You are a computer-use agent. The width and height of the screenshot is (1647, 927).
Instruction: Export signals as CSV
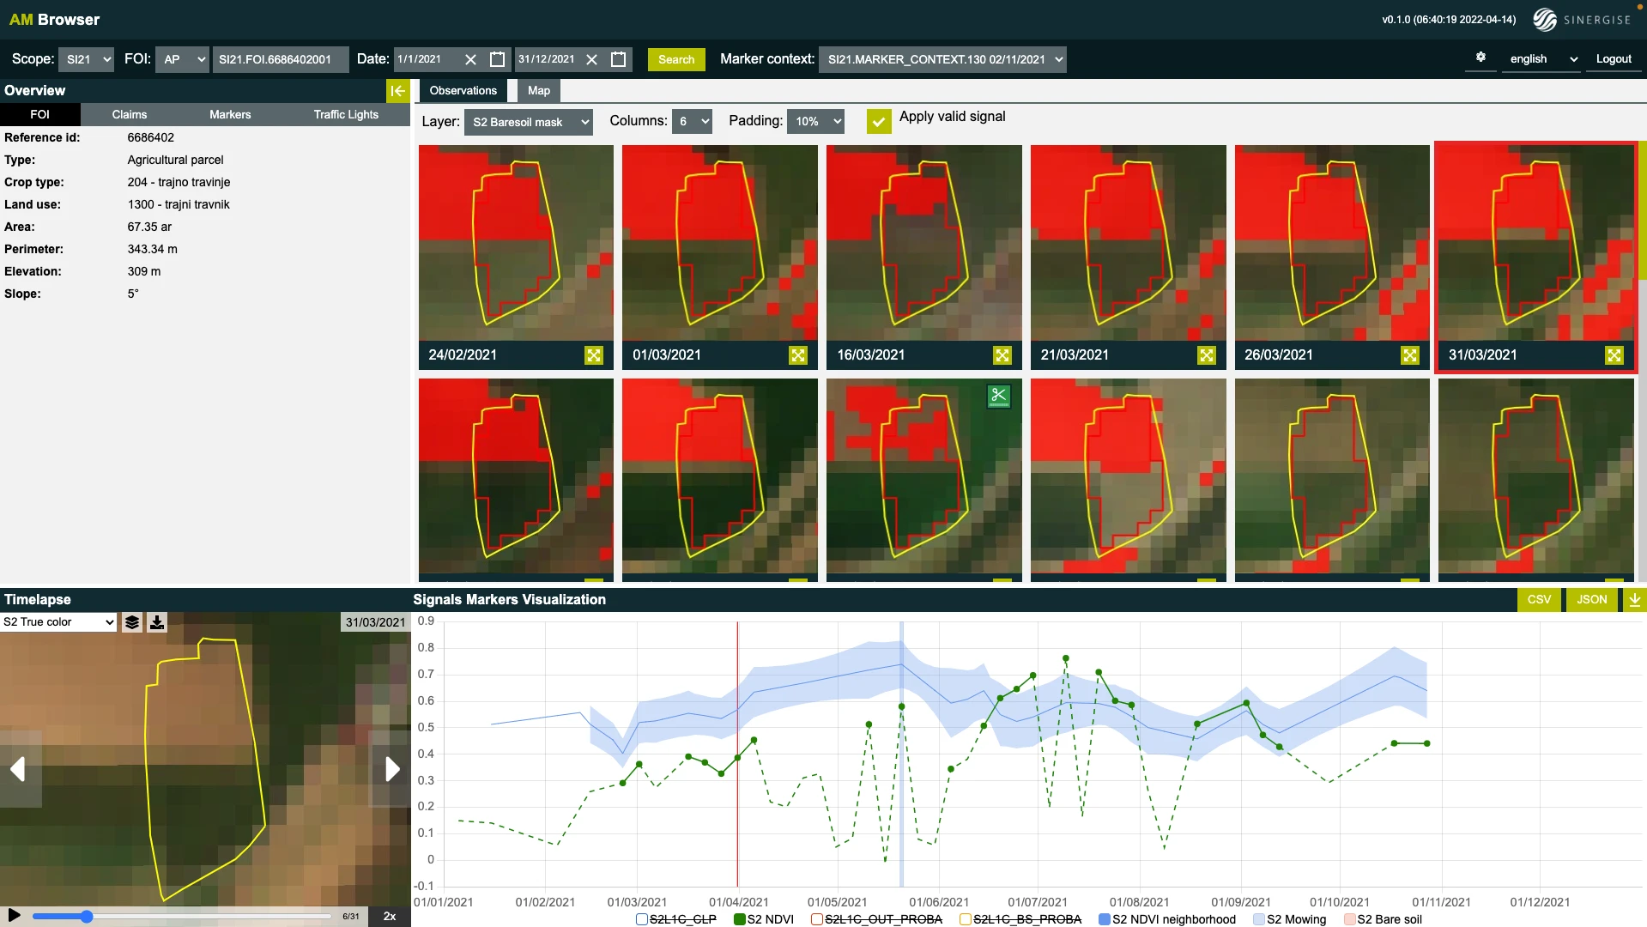pos(1539,600)
